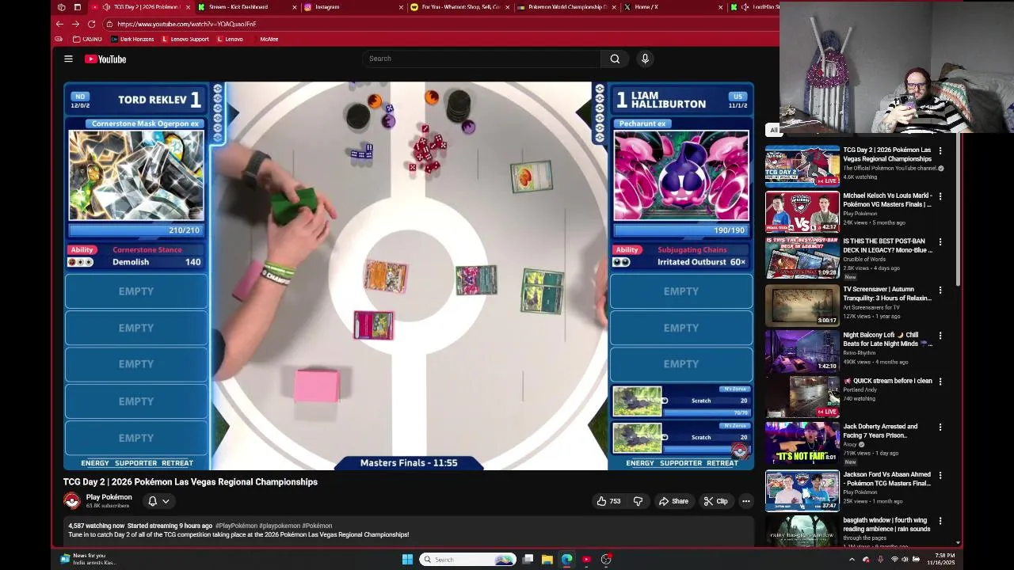The image size is (1014, 570).
Task: Open the volume icon in system tray
Action: coord(905,560)
